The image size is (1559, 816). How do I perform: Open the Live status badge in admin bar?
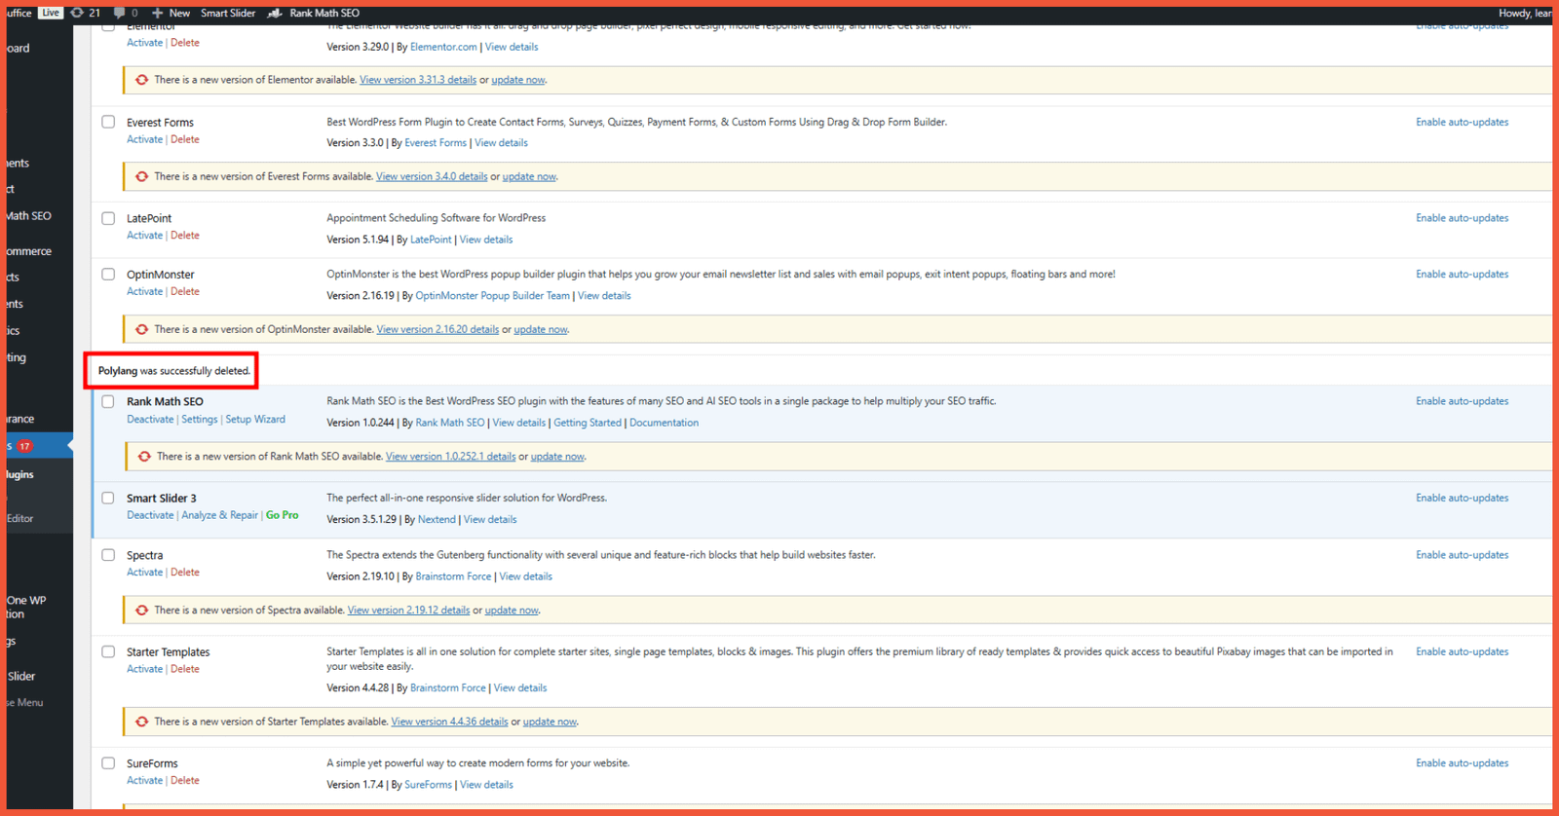pos(51,13)
